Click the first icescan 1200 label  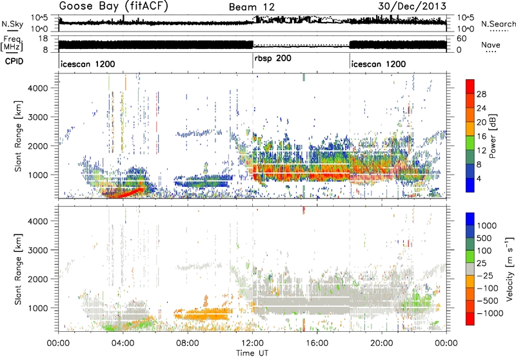click(88, 64)
